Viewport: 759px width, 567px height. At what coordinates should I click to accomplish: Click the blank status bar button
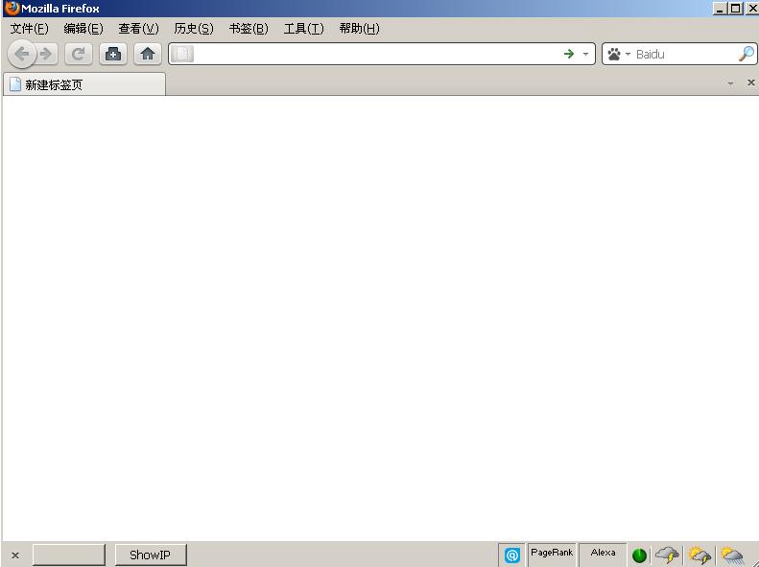point(69,555)
